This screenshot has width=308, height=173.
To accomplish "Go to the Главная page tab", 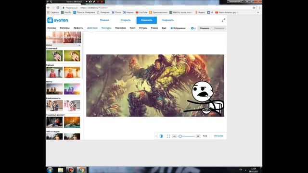I will [x=104, y=20].
